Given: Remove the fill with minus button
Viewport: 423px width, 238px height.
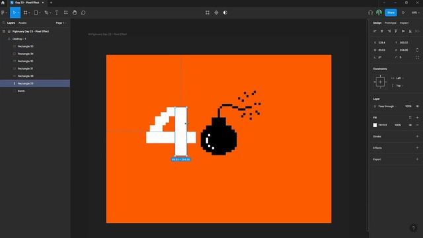Looking at the screenshot, I should 417,125.
